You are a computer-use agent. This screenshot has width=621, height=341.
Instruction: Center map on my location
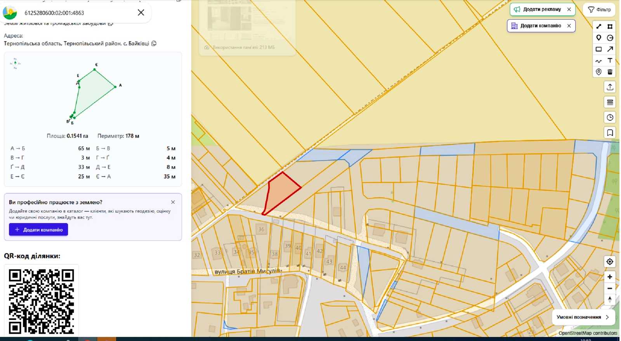point(610,262)
